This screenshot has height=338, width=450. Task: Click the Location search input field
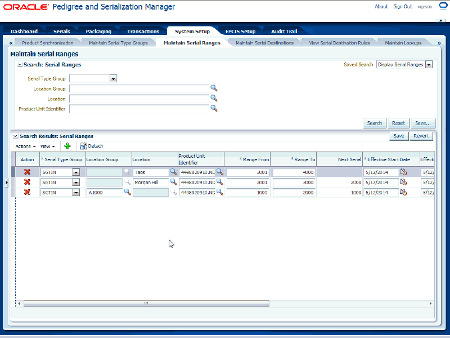[x=139, y=99]
